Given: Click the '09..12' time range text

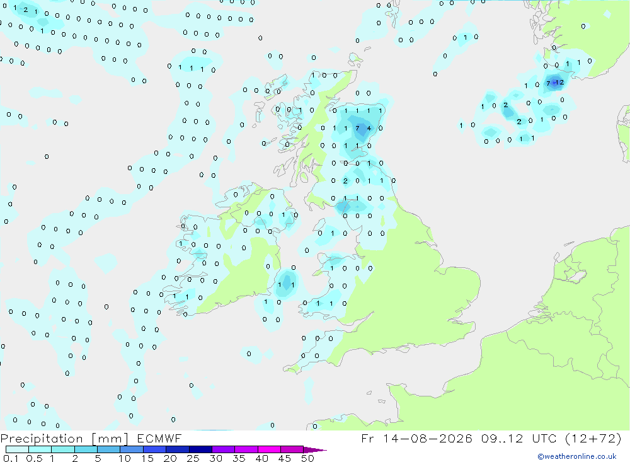Looking at the screenshot, I should point(502,438).
